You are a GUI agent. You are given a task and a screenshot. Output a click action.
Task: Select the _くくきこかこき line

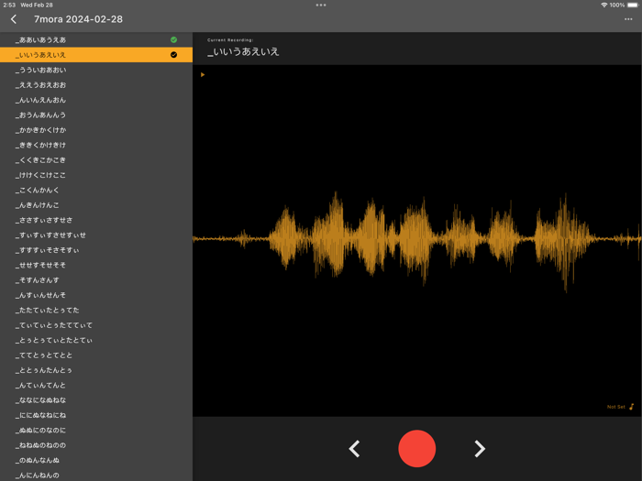tap(96, 160)
